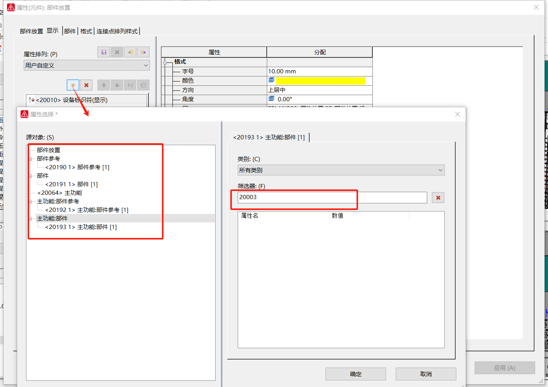Image resolution: width=548 pixels, height=387 pixels.
Task: Collapse the 部件参考 tree node
Action: (30, 159)
